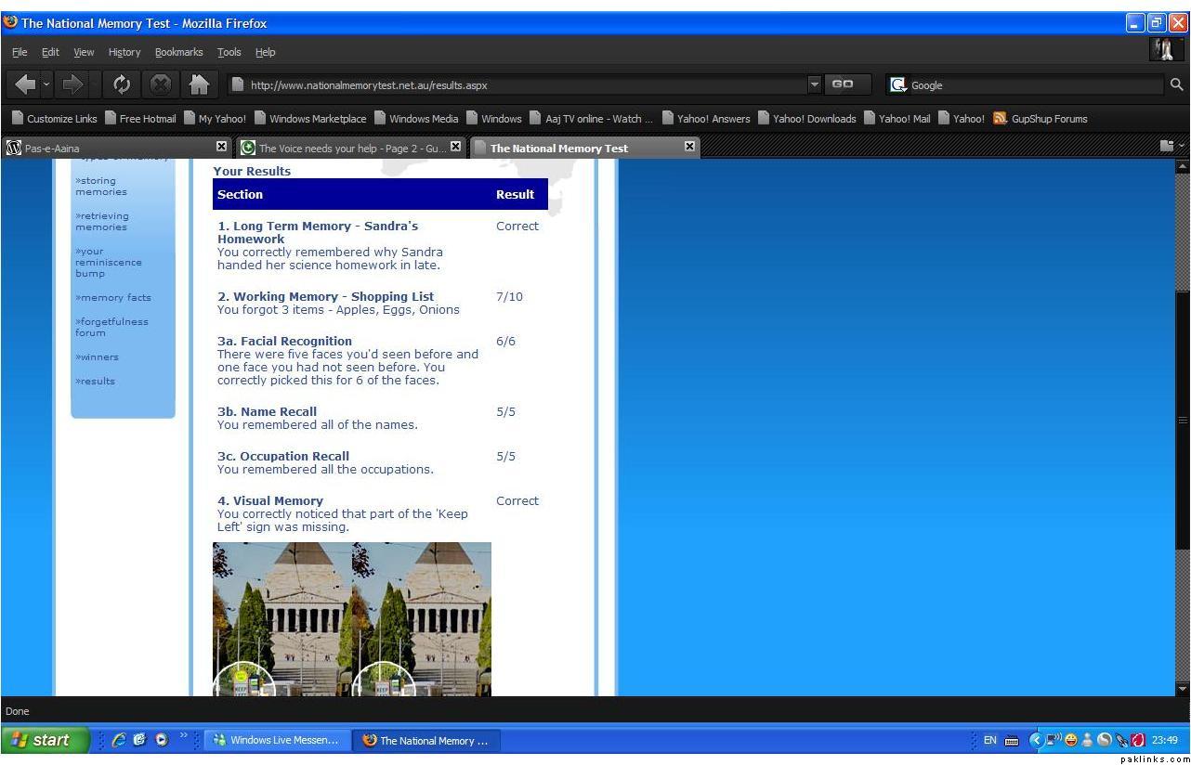Click the Reload page icon

point(122,84)
